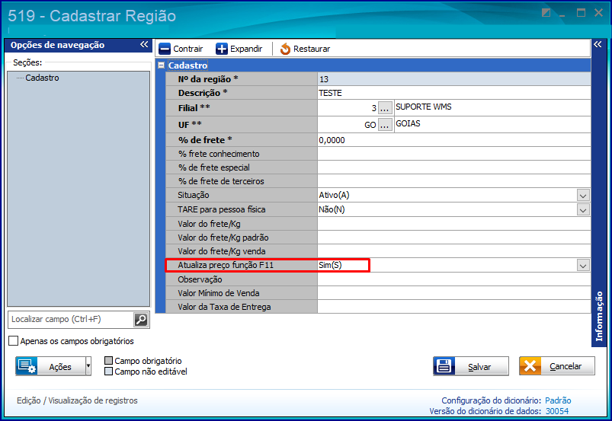This screenshot has width=612, height=421.
Task: Click the Campo obrigatório legend box
Action: coord(108,361)
